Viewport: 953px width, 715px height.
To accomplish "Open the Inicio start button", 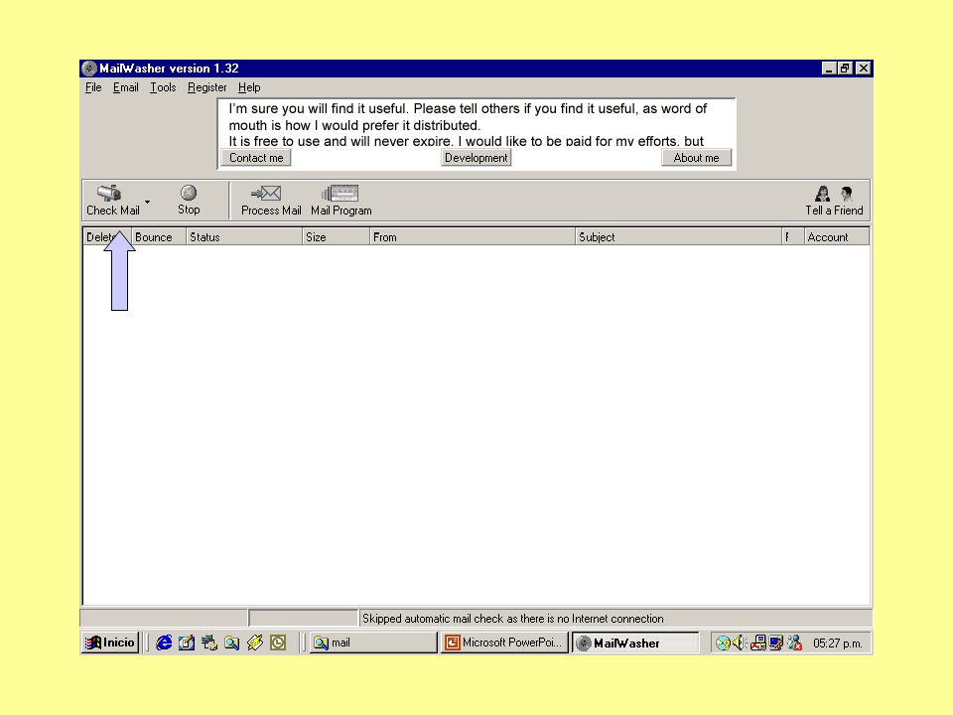I will (110, 643).
